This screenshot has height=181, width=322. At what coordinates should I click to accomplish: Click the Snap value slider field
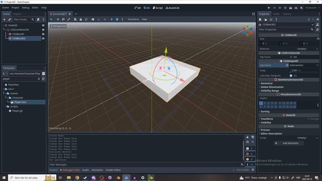click(x=304, y=70)
